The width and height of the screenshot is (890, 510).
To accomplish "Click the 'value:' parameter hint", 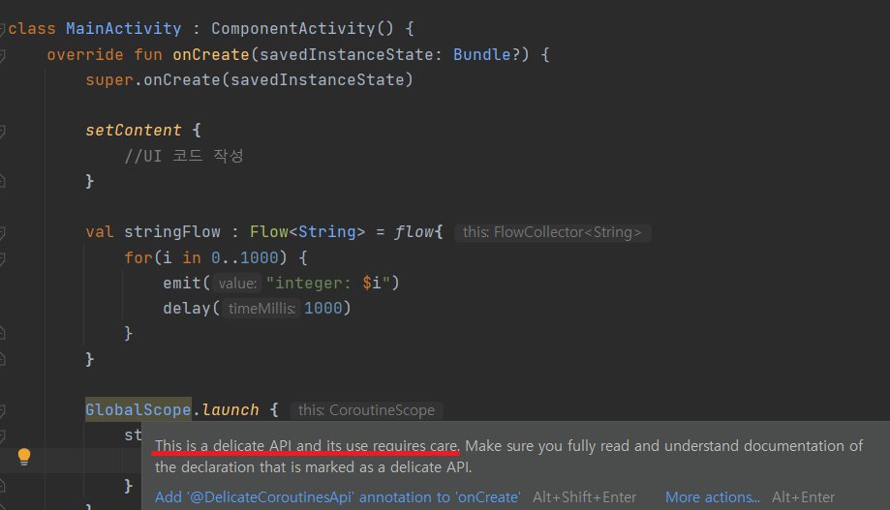I will pyautogui.click(x=237, y=284).
